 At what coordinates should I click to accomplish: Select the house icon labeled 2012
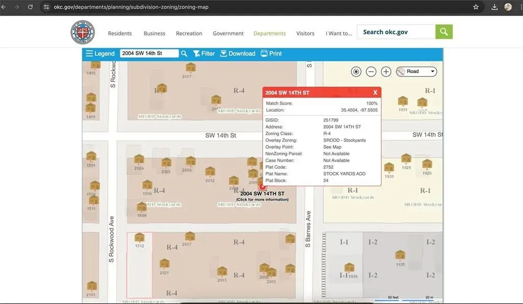(x=210, y=173)
